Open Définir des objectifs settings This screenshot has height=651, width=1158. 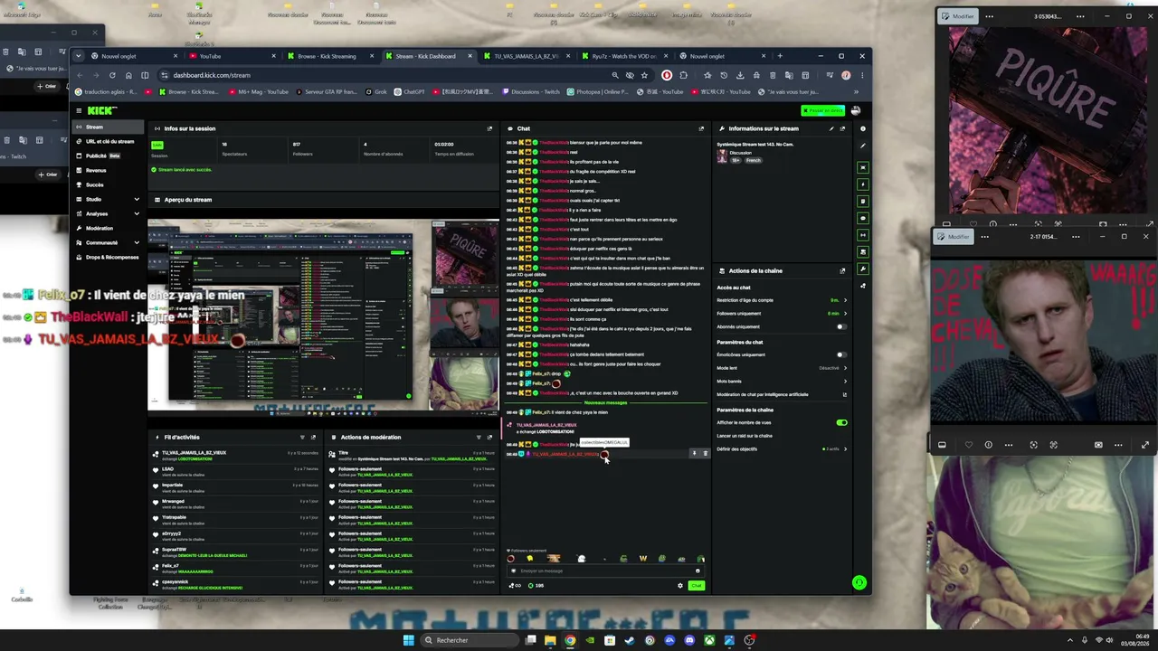pos(782,449)
